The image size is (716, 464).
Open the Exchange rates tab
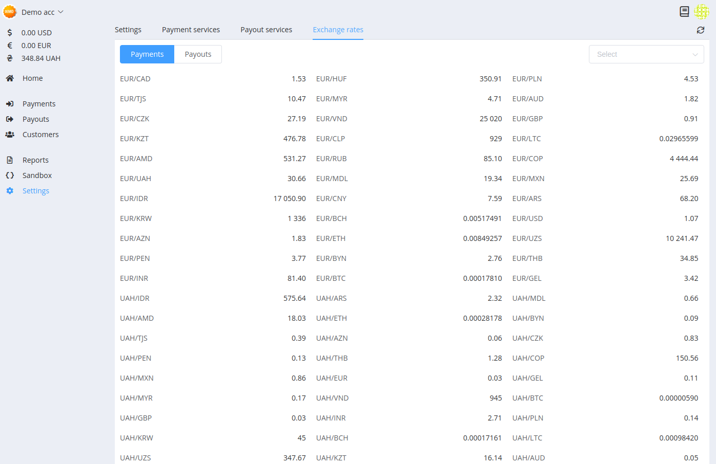click(x=338, y=30)
